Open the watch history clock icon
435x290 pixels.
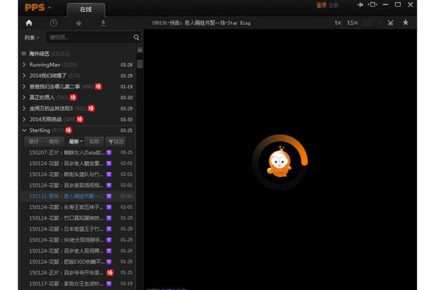coord(53,23)
